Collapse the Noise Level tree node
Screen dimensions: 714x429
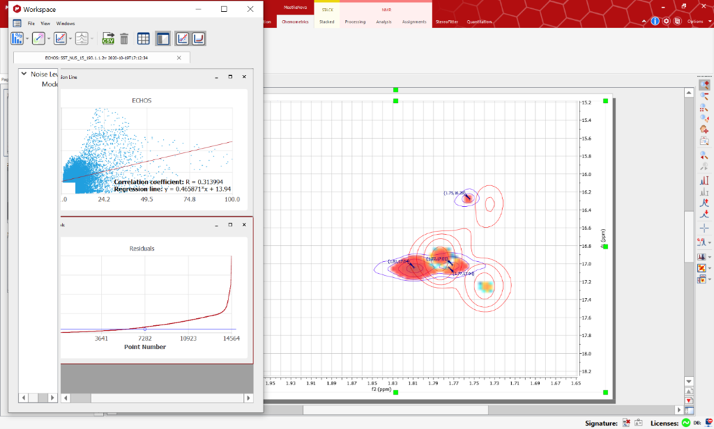24,74
